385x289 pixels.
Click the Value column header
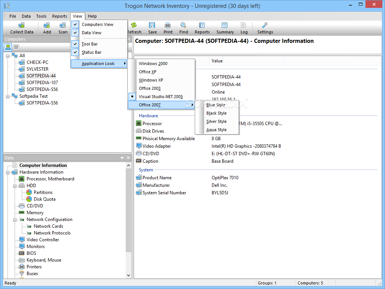[247, 61]
